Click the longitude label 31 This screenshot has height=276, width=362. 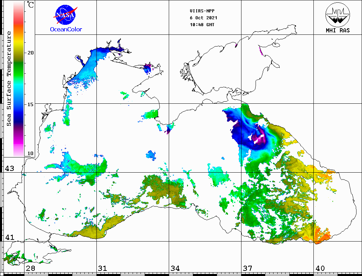coord(103,268)
